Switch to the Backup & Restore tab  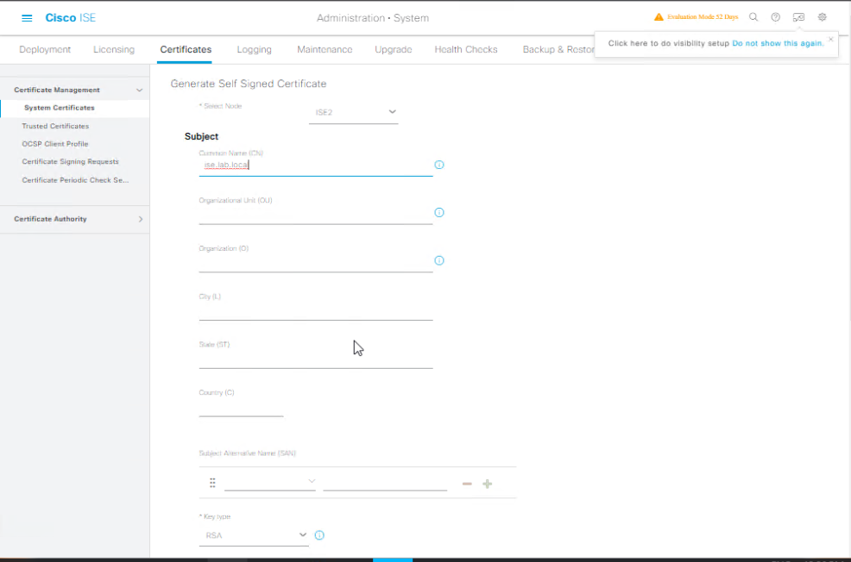558,49
